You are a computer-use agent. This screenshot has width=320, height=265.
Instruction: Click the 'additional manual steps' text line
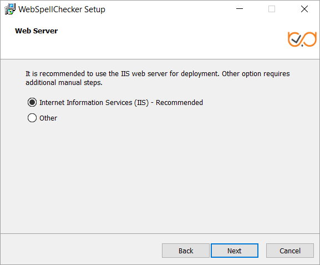[x=64, y=83]
